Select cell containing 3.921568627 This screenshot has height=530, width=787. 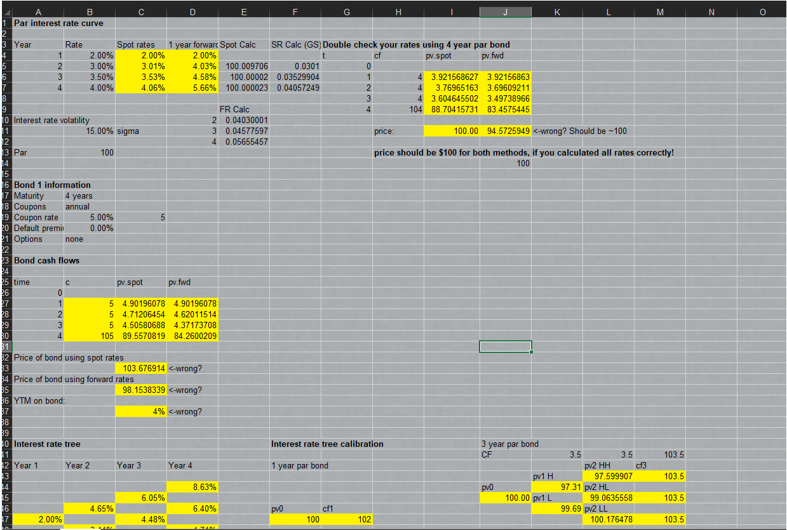[x=452, y=77]
